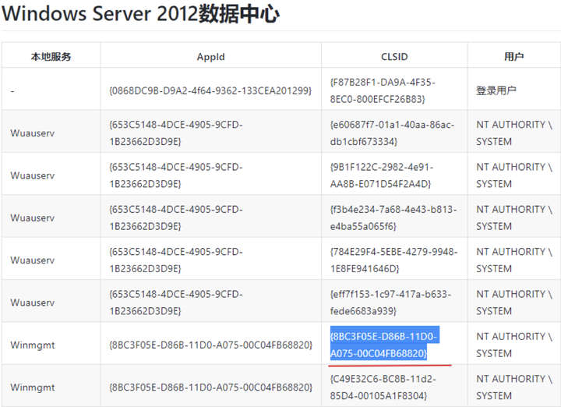Click the dash in the first service cell
The width and height of the screenshot is (561, 407).
(x=12, y=91)
